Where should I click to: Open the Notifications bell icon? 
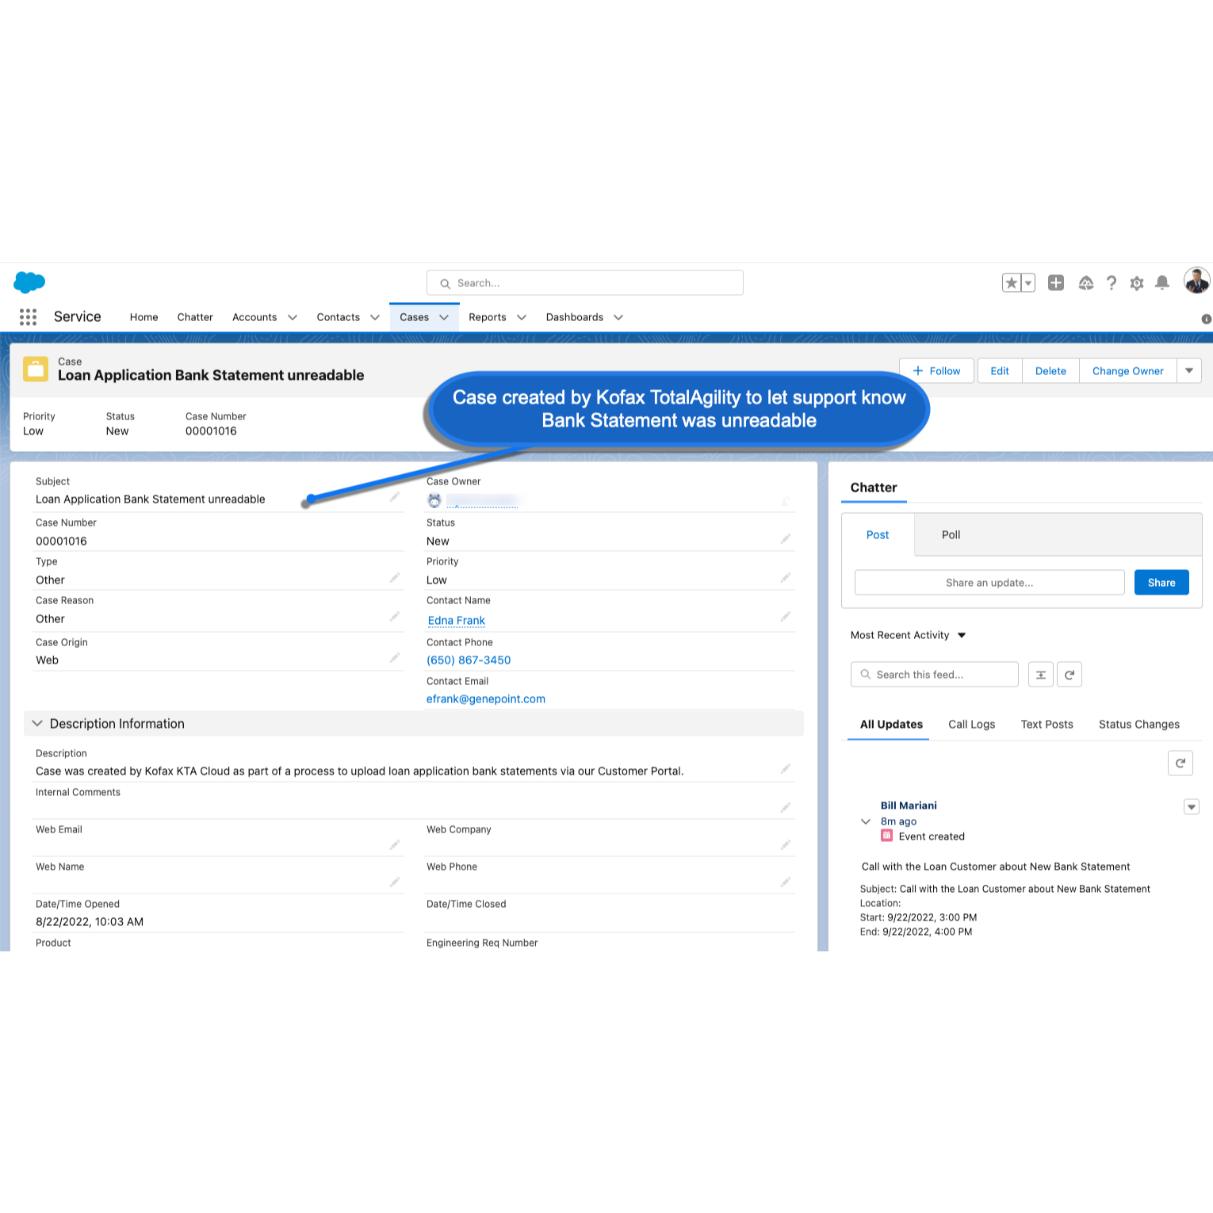click(x=1162, y=283)
